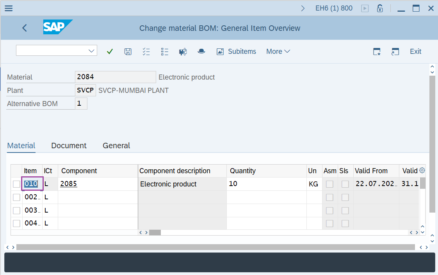This screenshot has width=438, height=275.
Task: Click the Exit button
Action: click(x=415, y=51)
